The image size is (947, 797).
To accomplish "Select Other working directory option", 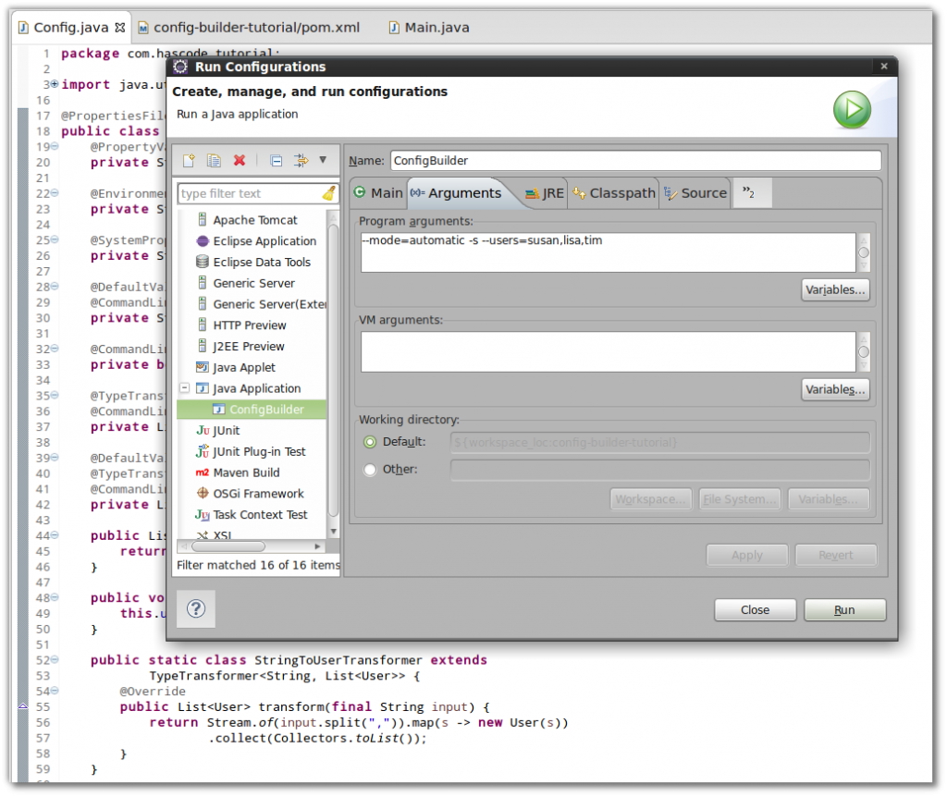I will point(370,469).
